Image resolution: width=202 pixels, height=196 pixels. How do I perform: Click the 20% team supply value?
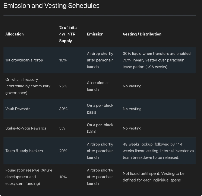coord(63,151)
